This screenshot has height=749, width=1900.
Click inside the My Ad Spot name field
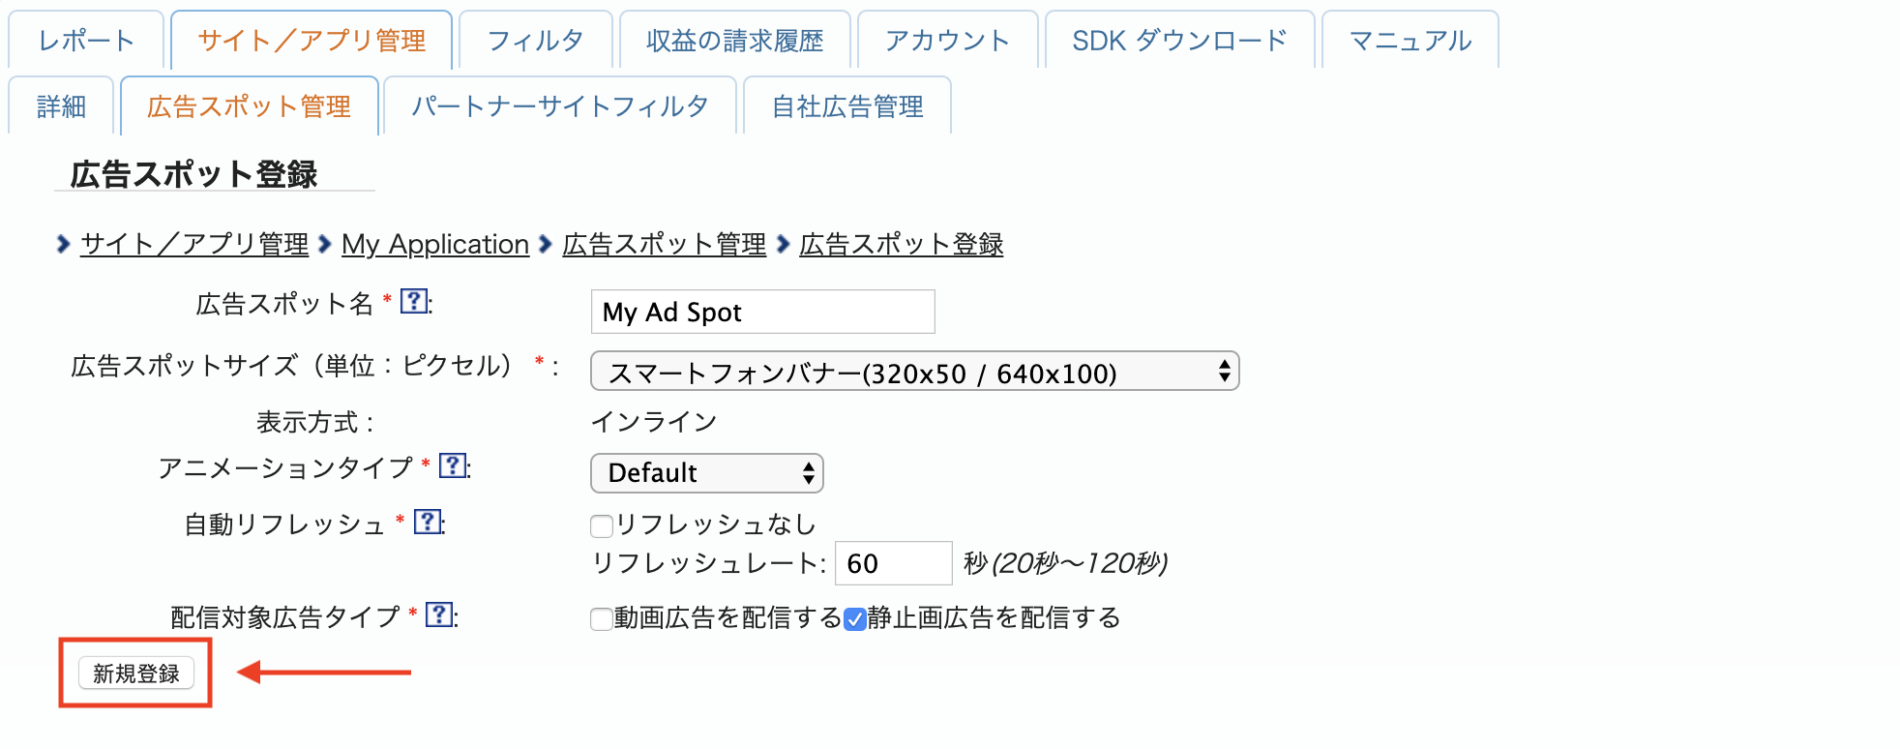point(761,312)
